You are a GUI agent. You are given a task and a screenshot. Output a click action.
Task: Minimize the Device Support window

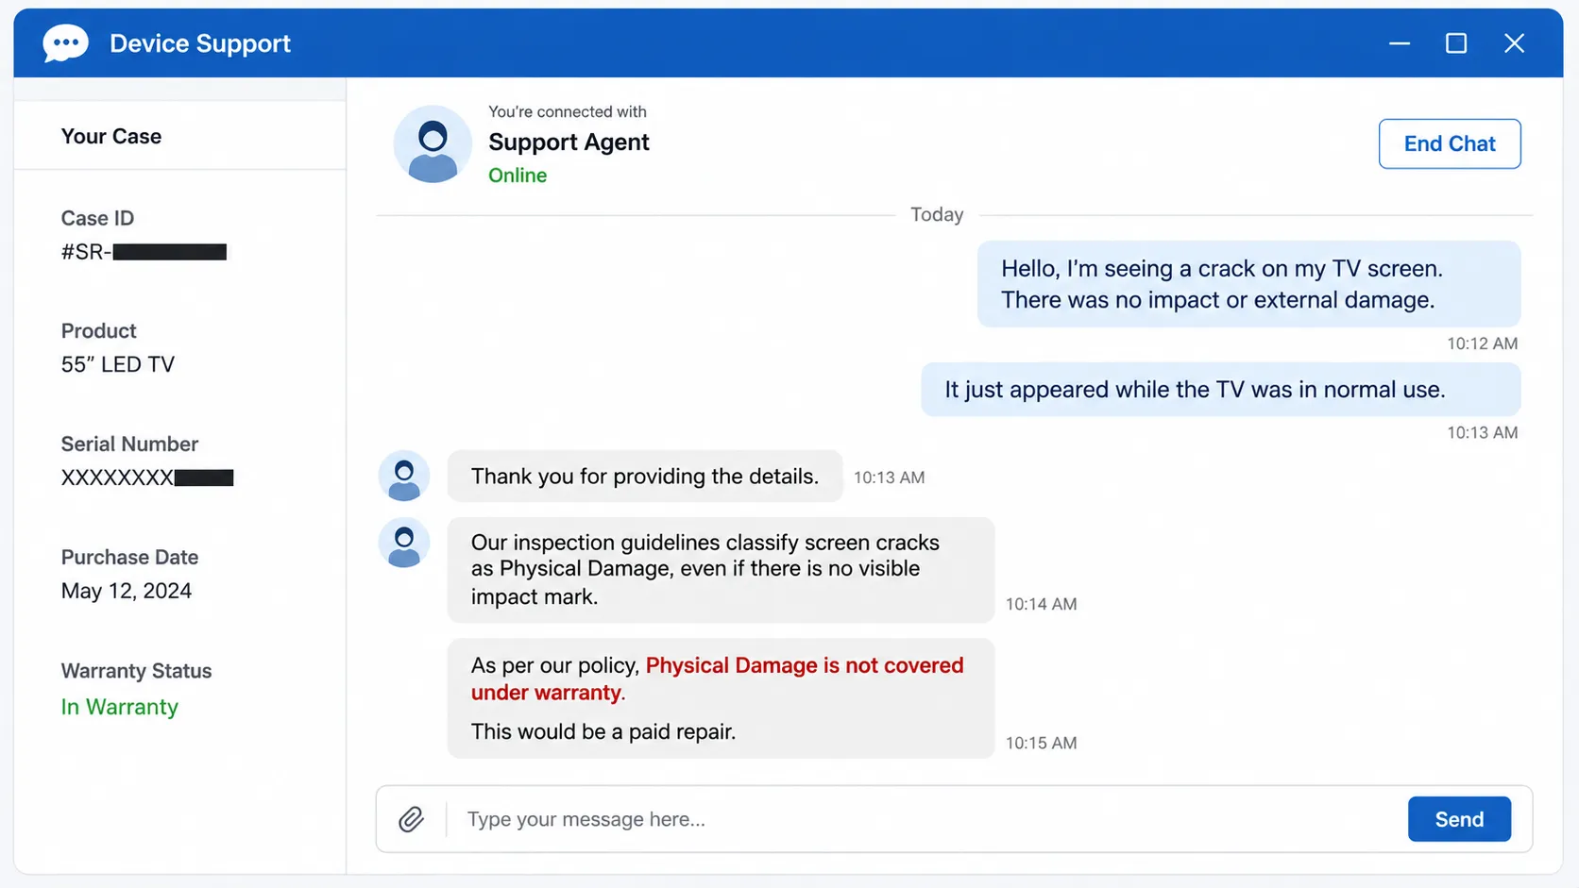(x=1400, y=43)
